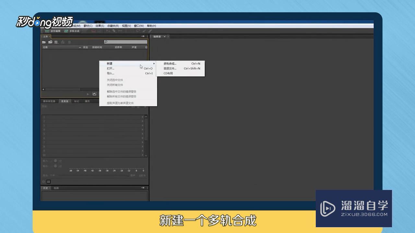Expand effect slot 7 arrow
Image resolution: width=415 pixels, height=233 pixels.
tap(142, 142)
